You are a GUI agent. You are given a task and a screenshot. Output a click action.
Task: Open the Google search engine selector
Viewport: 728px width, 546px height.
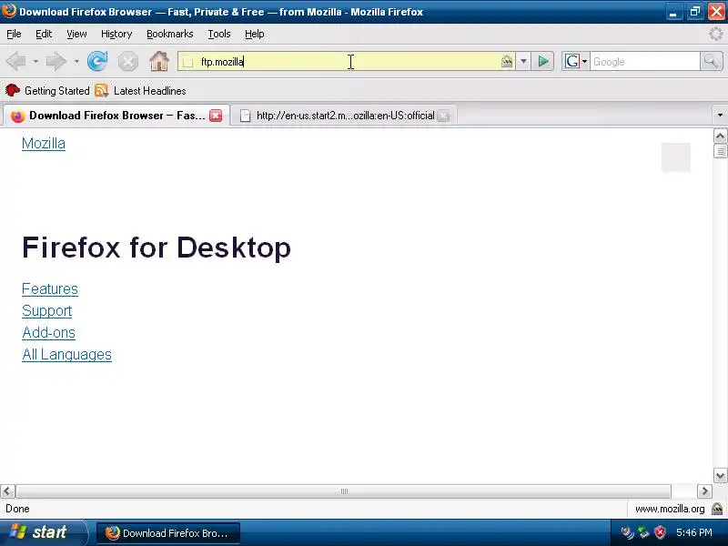click(575, 61)
